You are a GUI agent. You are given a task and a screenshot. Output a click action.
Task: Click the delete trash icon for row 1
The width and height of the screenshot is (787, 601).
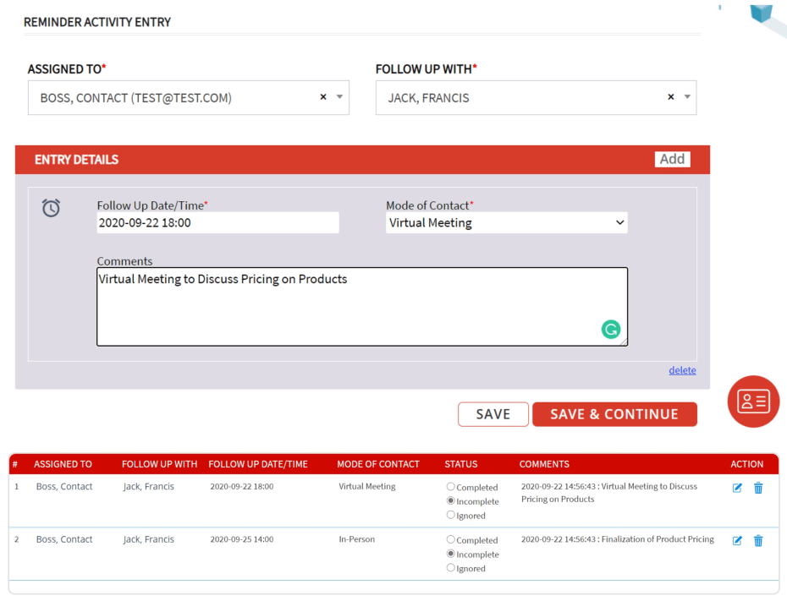tap(758, 487)
